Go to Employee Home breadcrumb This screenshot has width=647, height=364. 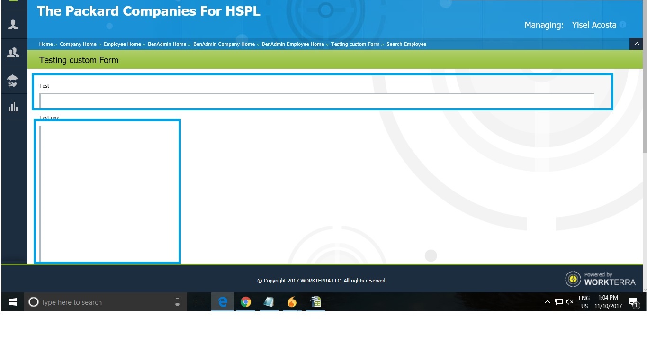pos(122,44)
